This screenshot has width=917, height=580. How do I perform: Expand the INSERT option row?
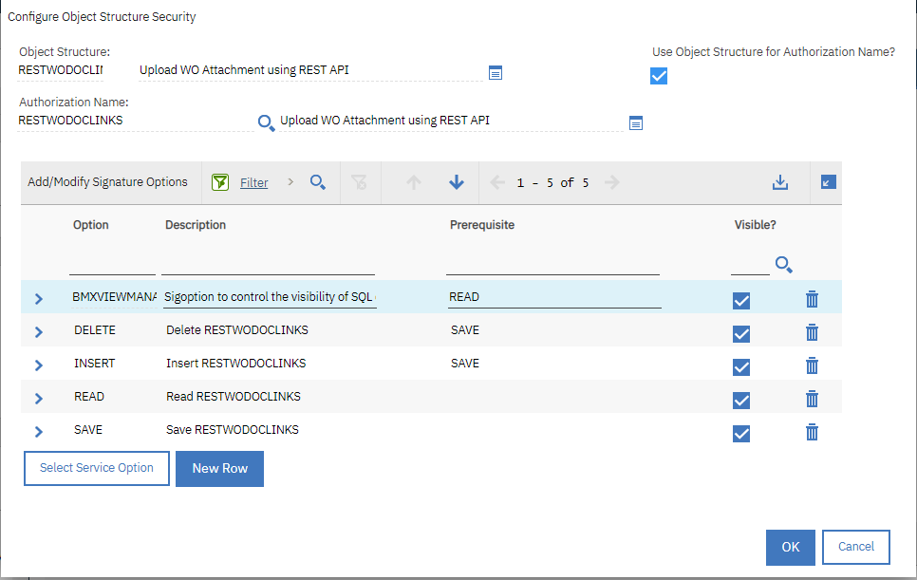point(38,363)
